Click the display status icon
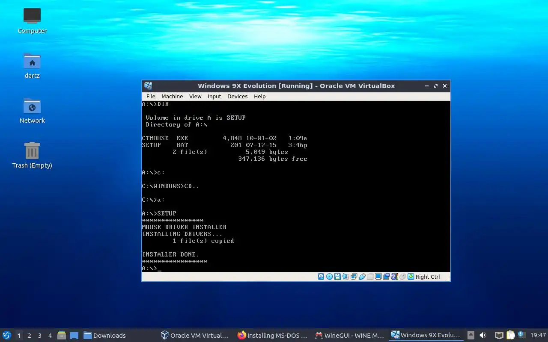 378,277
